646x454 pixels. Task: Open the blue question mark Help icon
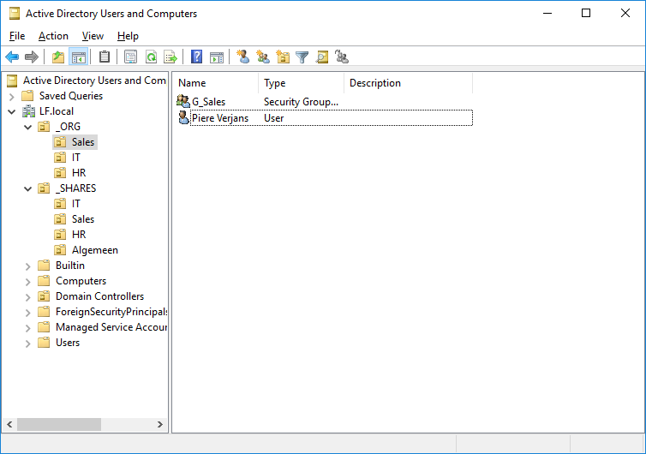click(196, 57)
